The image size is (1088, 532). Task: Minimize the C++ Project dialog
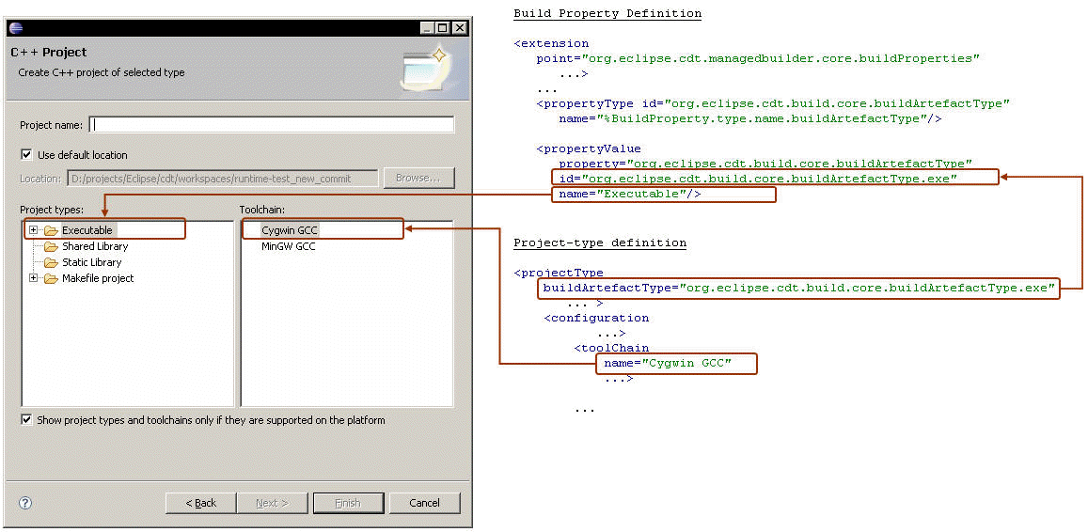(x=427, y=28)
